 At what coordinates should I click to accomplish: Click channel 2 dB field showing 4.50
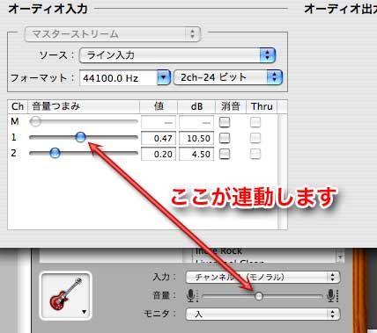coord(196,154)
